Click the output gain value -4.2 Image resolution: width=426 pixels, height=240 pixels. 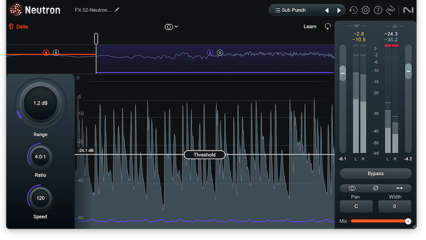[x=408, y=159]
